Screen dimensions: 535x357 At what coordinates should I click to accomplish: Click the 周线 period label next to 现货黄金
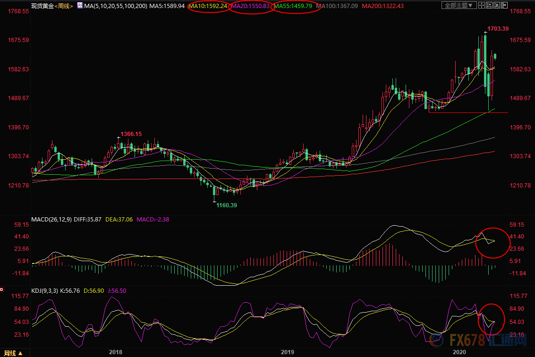[63, 6]
